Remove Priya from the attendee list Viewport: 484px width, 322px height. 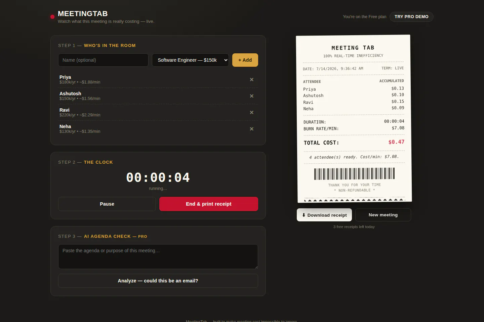[251, 79]
